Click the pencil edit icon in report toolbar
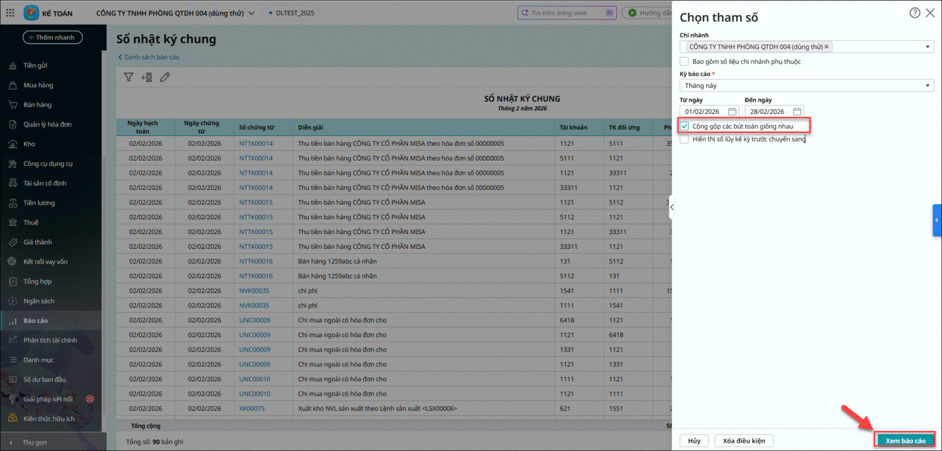 point(165,77)
